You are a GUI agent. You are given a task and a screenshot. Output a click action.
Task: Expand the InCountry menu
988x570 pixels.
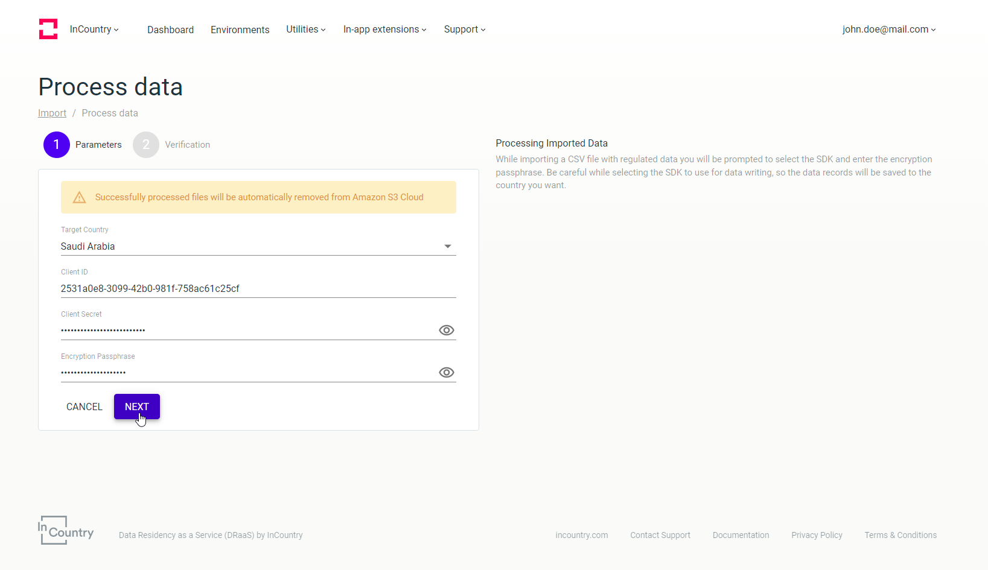(x=94, y=30)
